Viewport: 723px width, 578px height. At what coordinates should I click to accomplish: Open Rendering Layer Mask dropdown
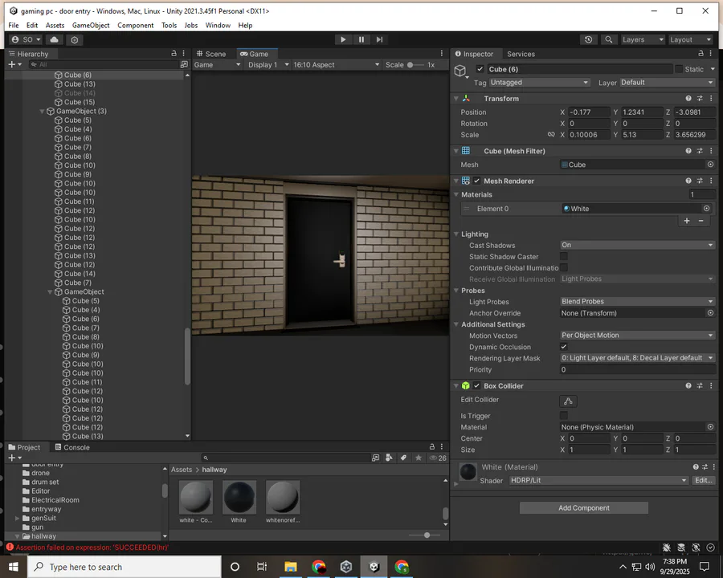[637, 358]
